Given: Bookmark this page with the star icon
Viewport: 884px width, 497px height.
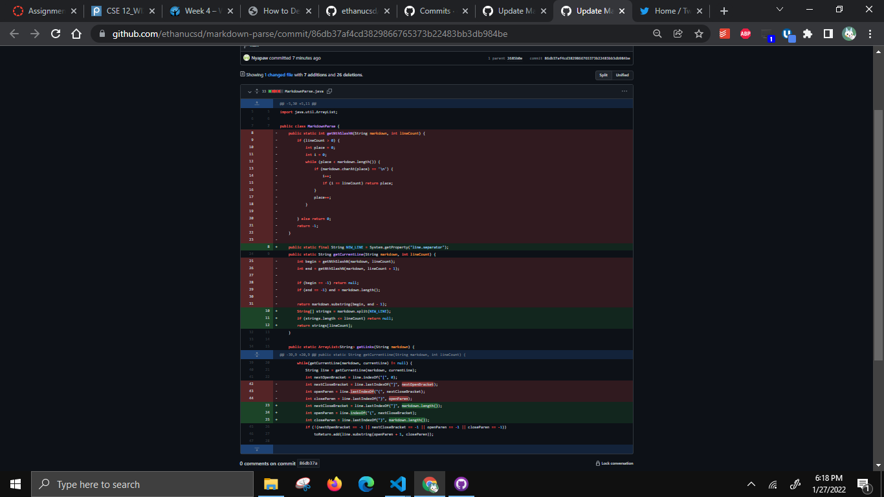Looking at the screenshot, I should point(699,34).
